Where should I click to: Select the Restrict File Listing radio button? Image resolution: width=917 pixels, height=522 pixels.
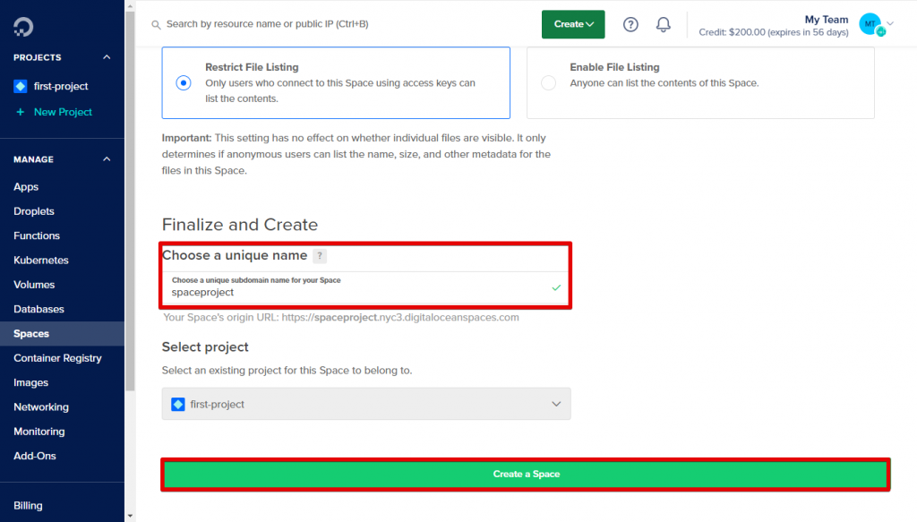[x=183, y=82]
